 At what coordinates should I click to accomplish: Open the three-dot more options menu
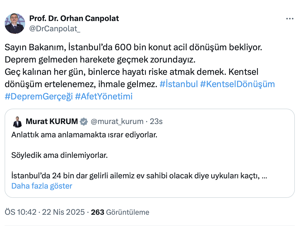click(x=289, y=19)
